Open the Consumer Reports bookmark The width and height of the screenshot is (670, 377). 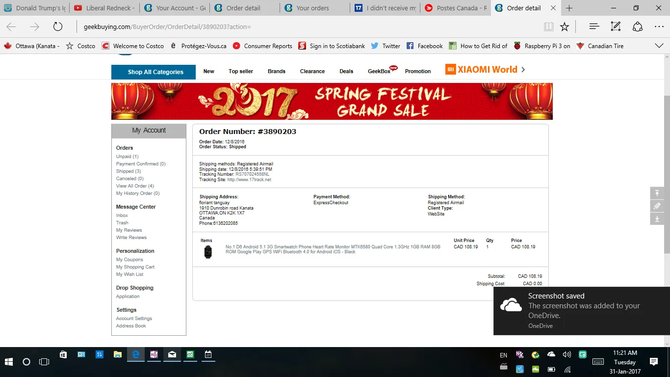(262, 46)
